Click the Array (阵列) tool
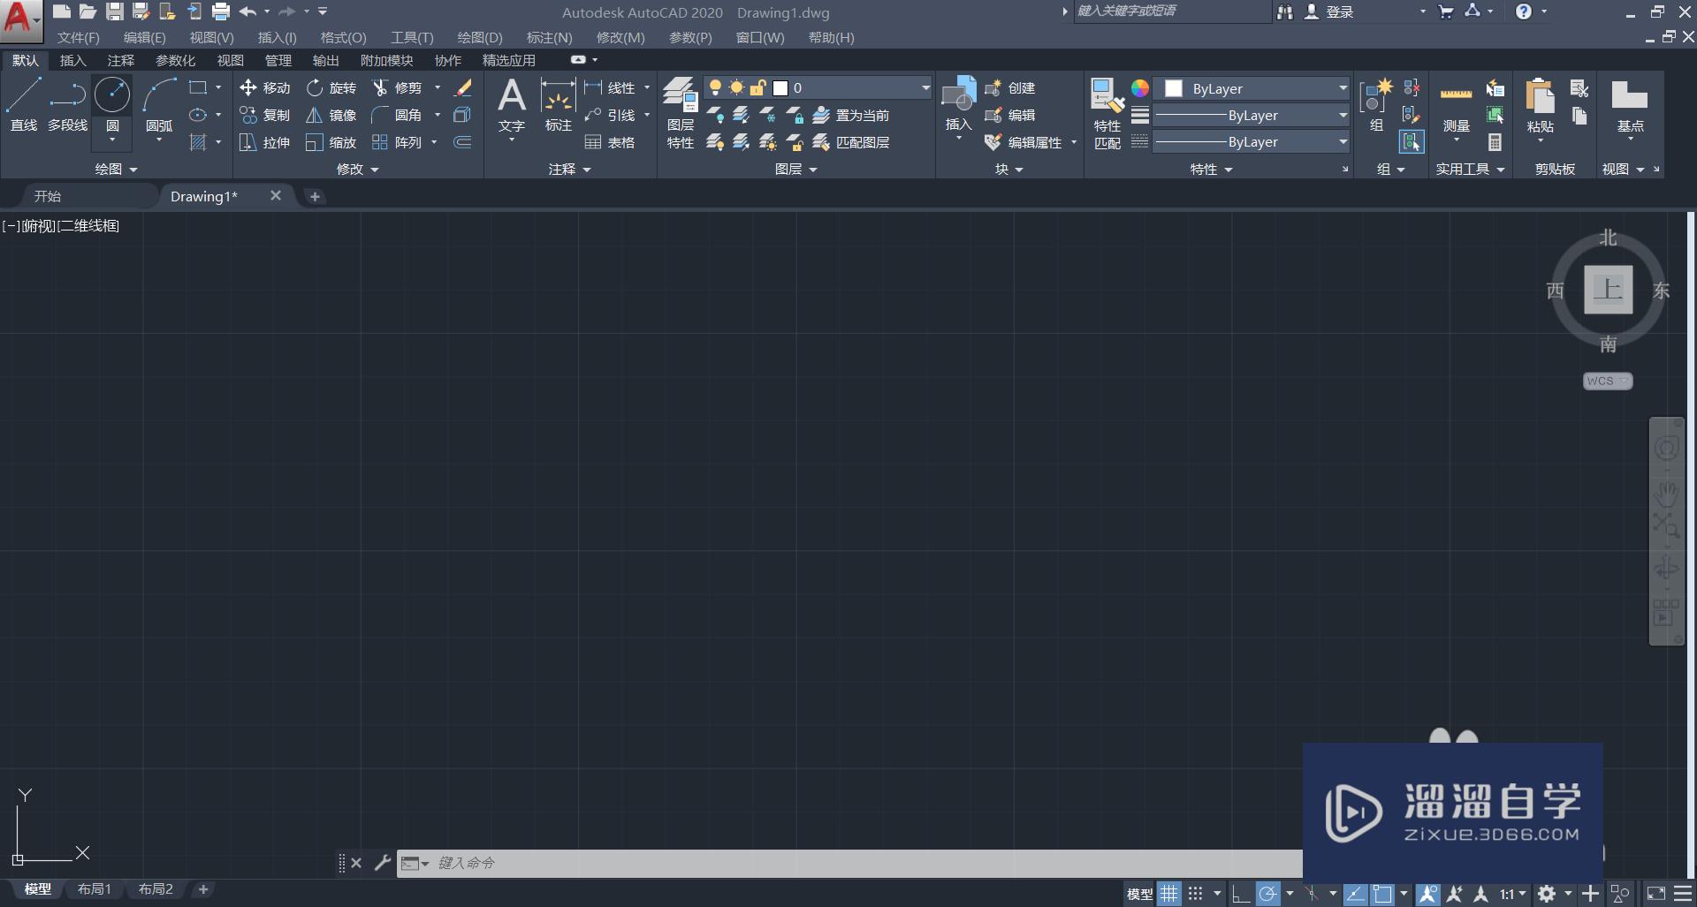1697x907 pixels. tap(397, 142)
